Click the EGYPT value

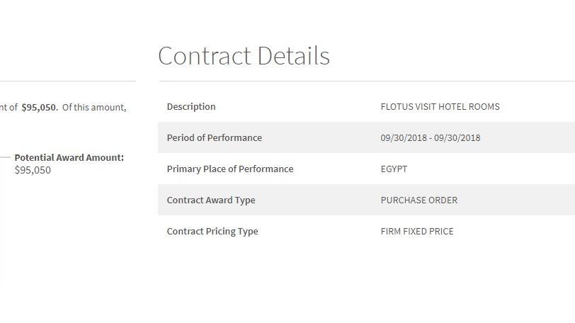pos(394,169)
